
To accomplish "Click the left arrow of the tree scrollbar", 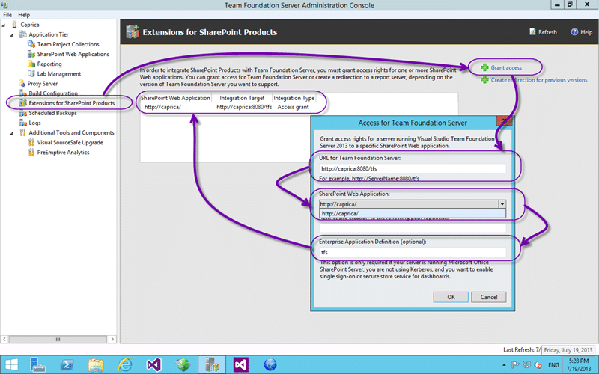I will click(x=4, y=339).
